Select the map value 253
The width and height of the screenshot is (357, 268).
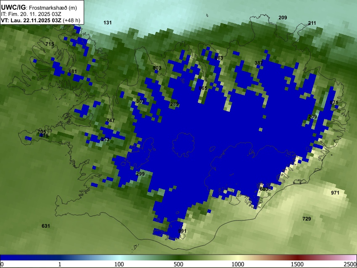coord(105,139)
